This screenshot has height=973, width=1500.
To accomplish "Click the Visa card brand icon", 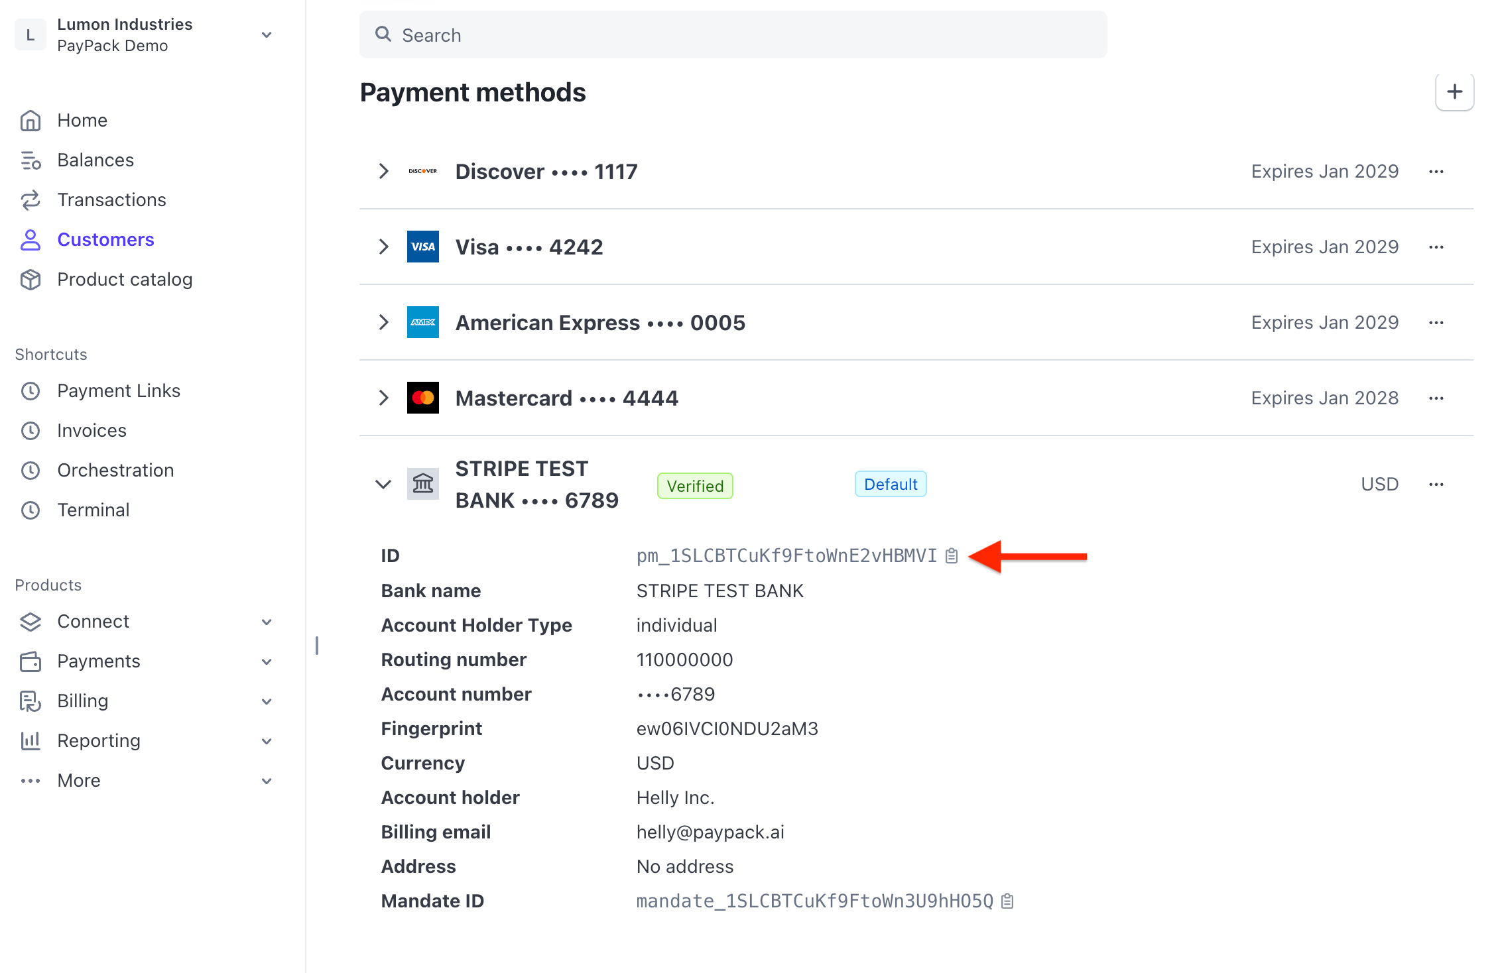I will 422,246.
